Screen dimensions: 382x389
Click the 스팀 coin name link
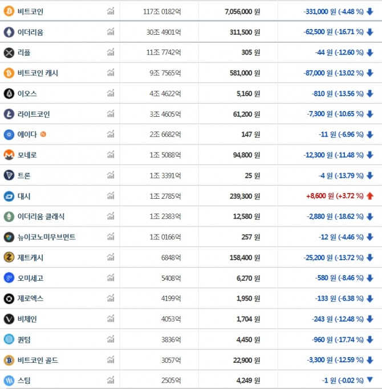[24, 380]
